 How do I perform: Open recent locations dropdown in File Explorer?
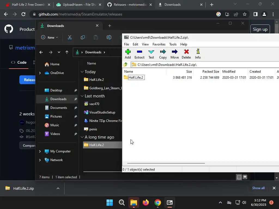[59, 52]
